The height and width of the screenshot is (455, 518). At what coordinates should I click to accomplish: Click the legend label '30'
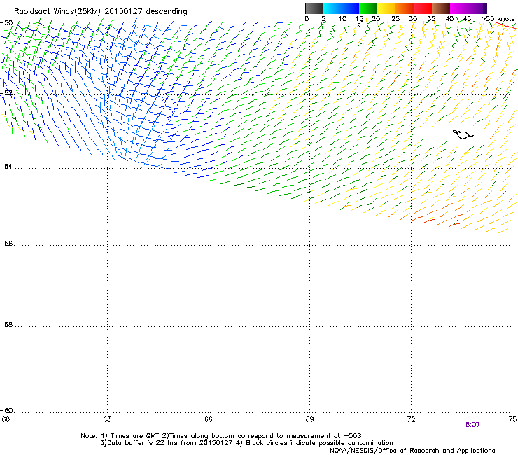tap(413, 19)
